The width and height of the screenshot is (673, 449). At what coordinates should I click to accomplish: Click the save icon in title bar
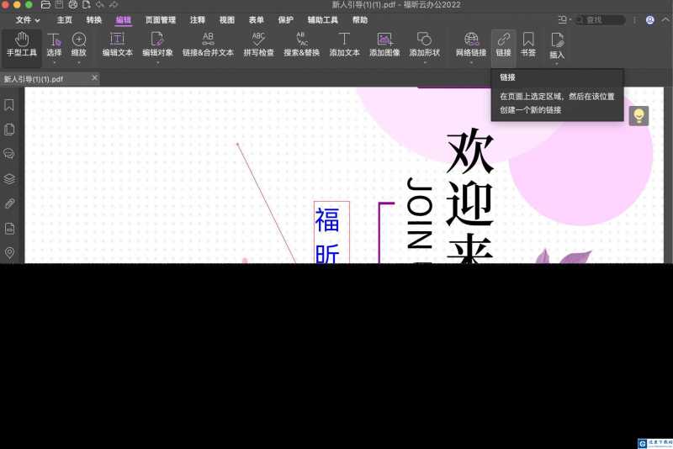pos(59,5)
